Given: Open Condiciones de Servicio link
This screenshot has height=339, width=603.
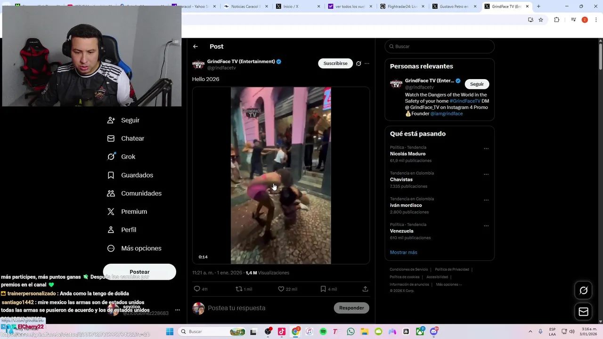Looking at the screenshot, I should coord(409,269).
